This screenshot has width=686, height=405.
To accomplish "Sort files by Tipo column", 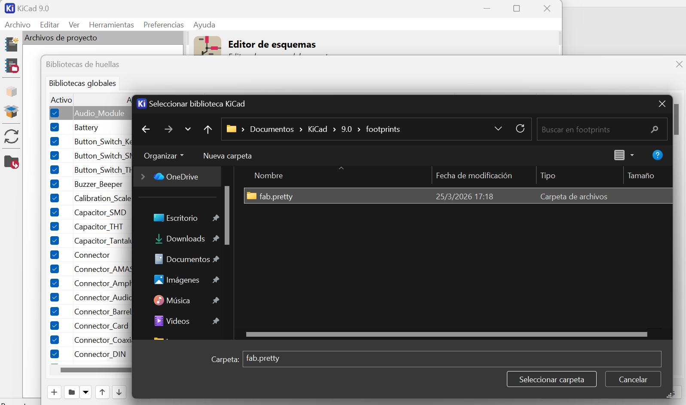I will pyautogui.click(x=548, y=176).
